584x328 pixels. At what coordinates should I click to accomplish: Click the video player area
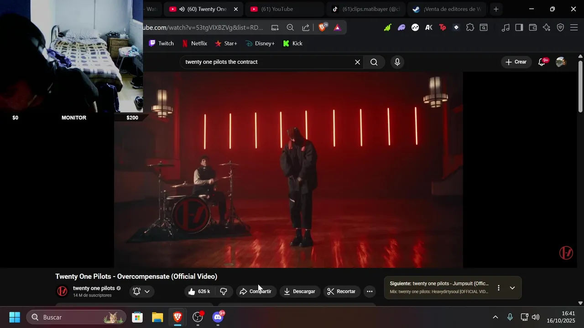click(x=288, y=169)
